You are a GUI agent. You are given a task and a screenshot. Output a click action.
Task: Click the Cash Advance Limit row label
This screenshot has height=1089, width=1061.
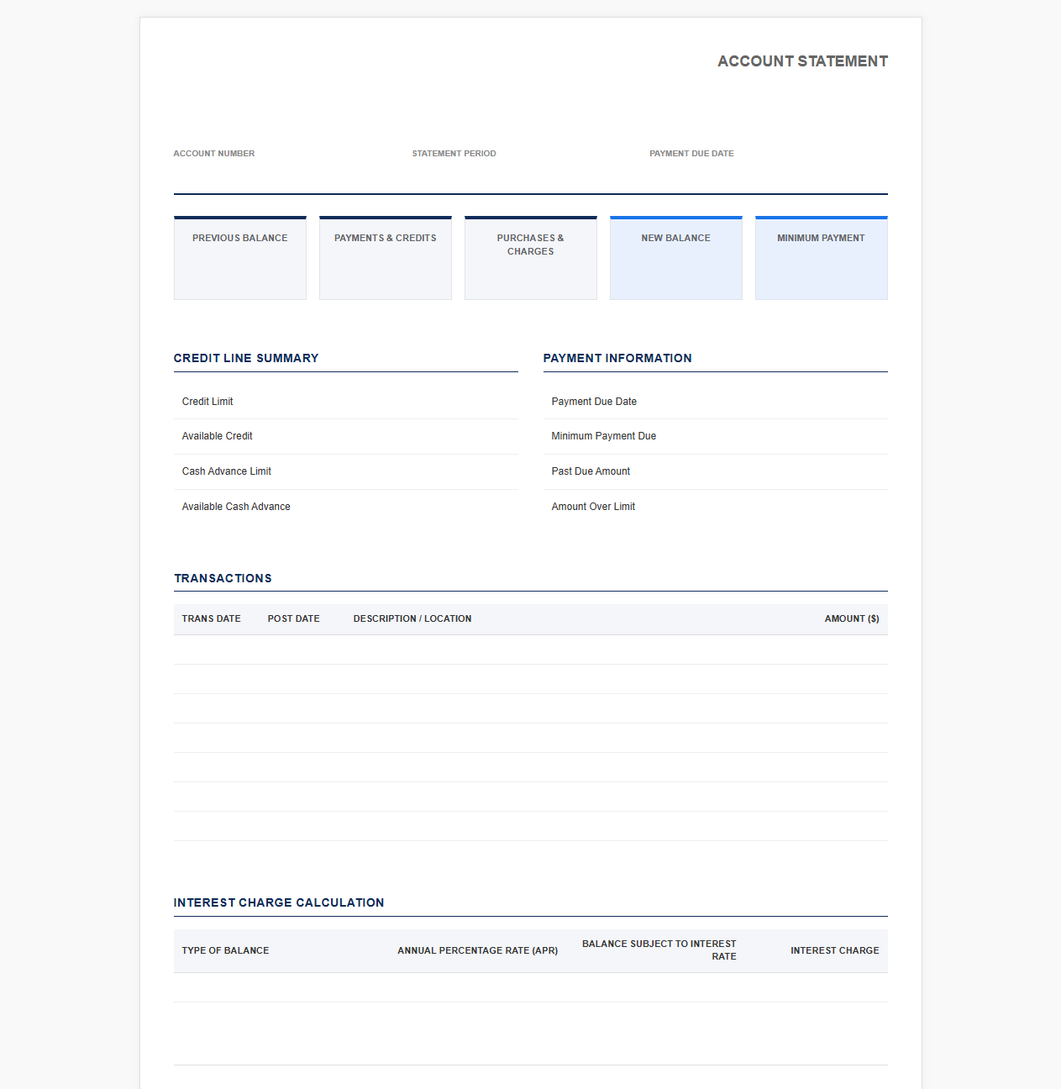coord(227,471)
